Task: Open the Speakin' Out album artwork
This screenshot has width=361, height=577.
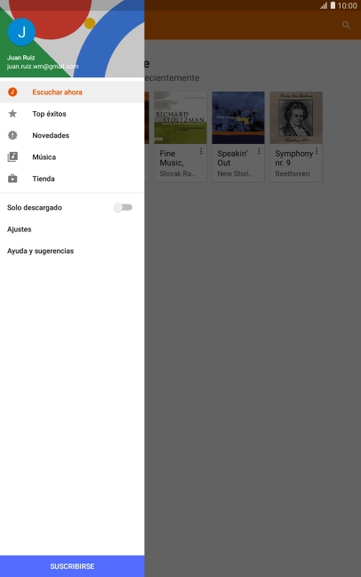Action: (x=238, y=117)
